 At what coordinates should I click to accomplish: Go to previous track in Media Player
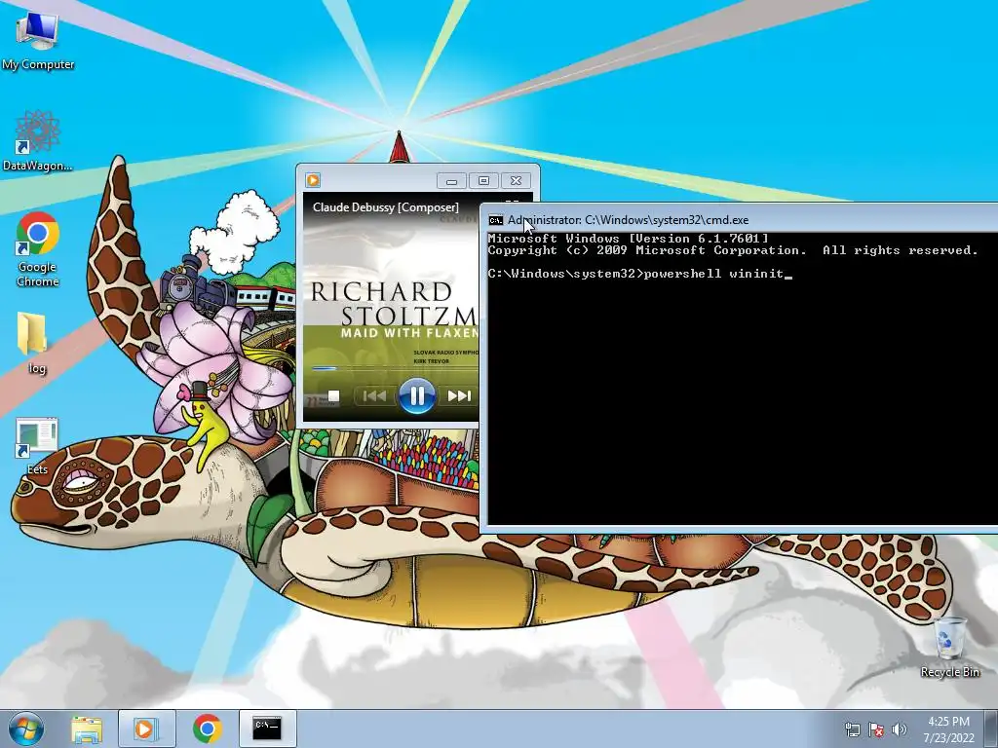point(373,396)
